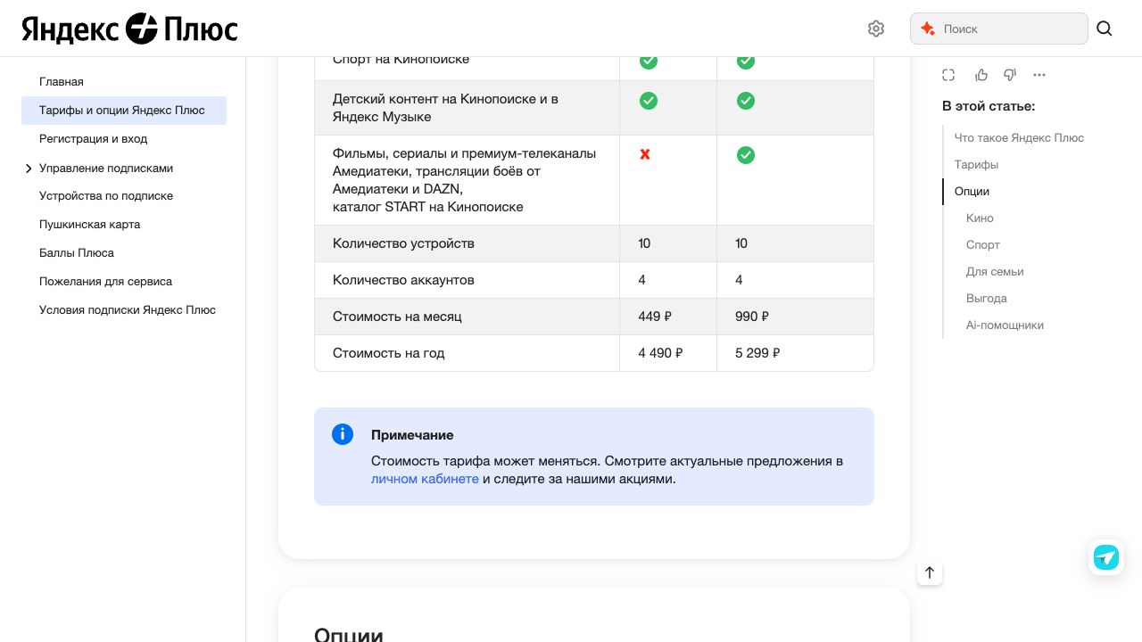
Task: Jump to Выгода subsection
Action: coord(987,299)
